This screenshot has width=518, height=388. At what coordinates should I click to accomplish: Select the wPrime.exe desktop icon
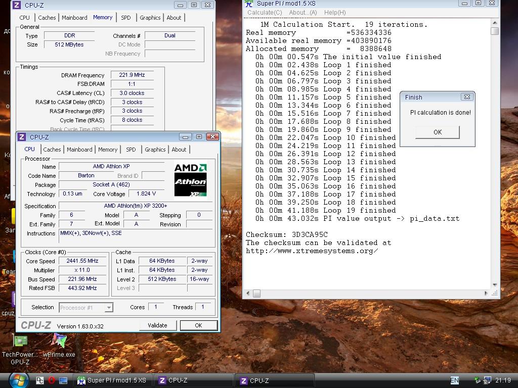[59, 346]
